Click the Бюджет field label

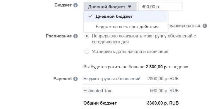coord(63,5)
